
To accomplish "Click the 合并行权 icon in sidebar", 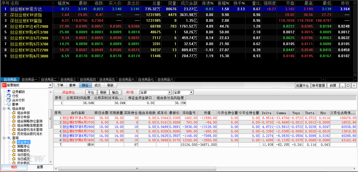I will click(x=9, y=100).
